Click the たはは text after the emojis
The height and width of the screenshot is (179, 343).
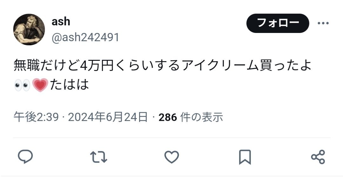click(x=69, y=85)
